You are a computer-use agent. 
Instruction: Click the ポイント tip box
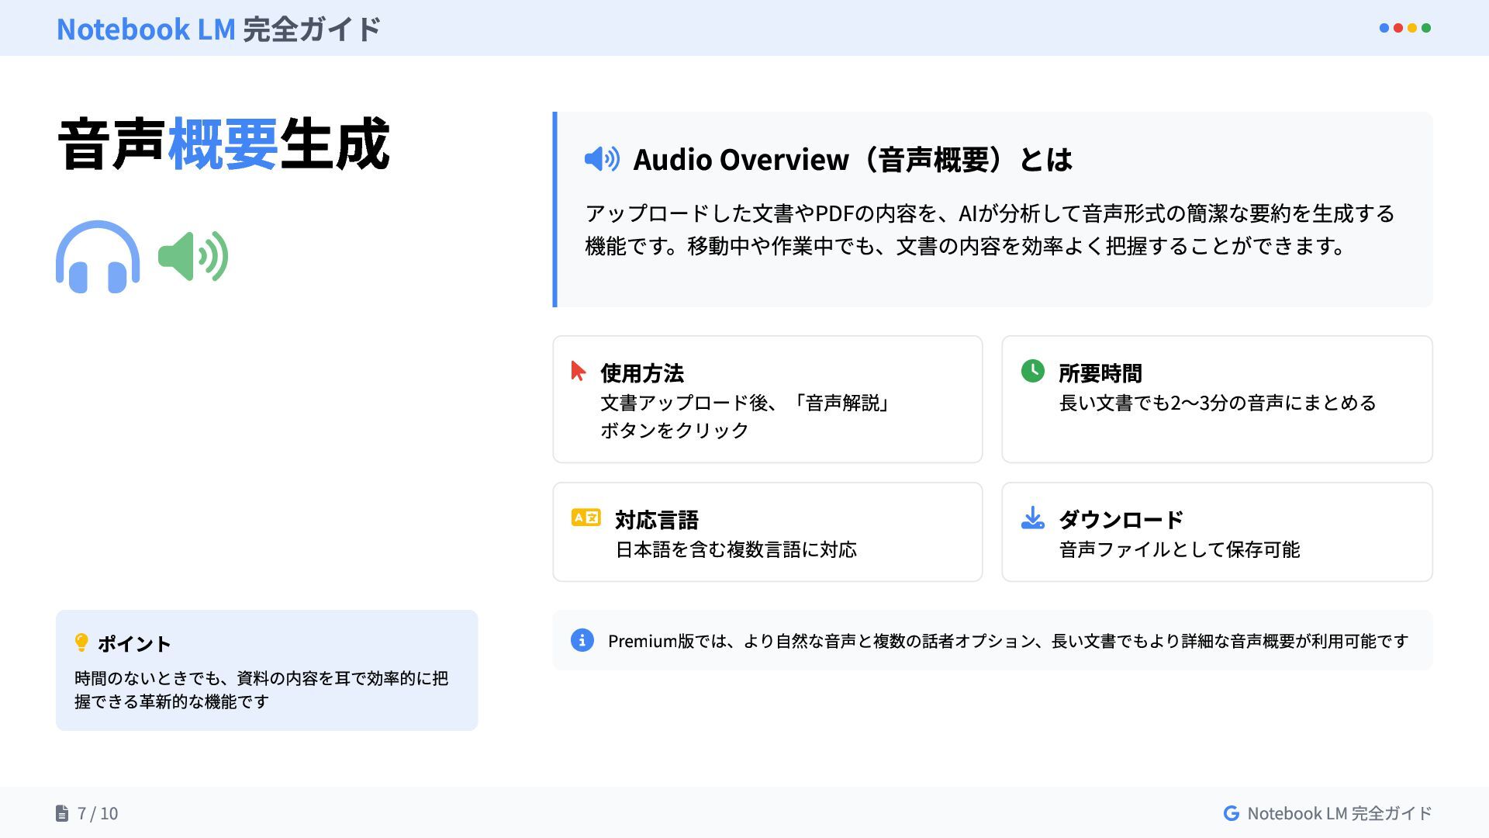tap(266, 670)
